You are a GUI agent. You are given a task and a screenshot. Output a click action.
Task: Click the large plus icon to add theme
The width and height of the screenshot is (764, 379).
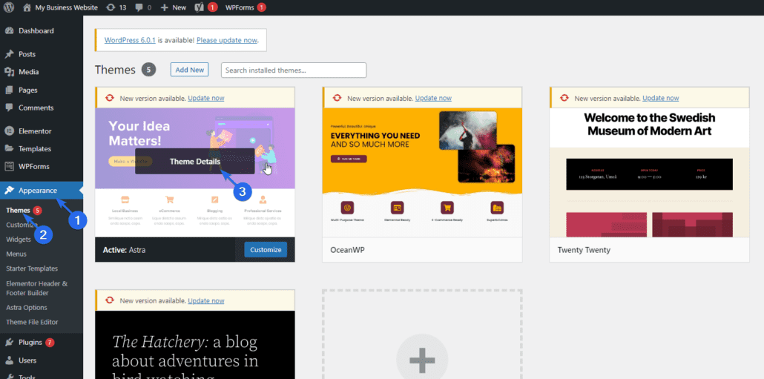[422, 360]
